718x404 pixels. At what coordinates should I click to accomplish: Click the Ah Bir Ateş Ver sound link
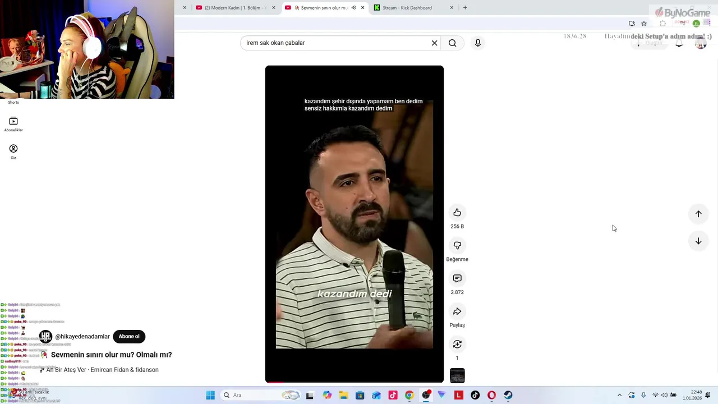(102, 370)
